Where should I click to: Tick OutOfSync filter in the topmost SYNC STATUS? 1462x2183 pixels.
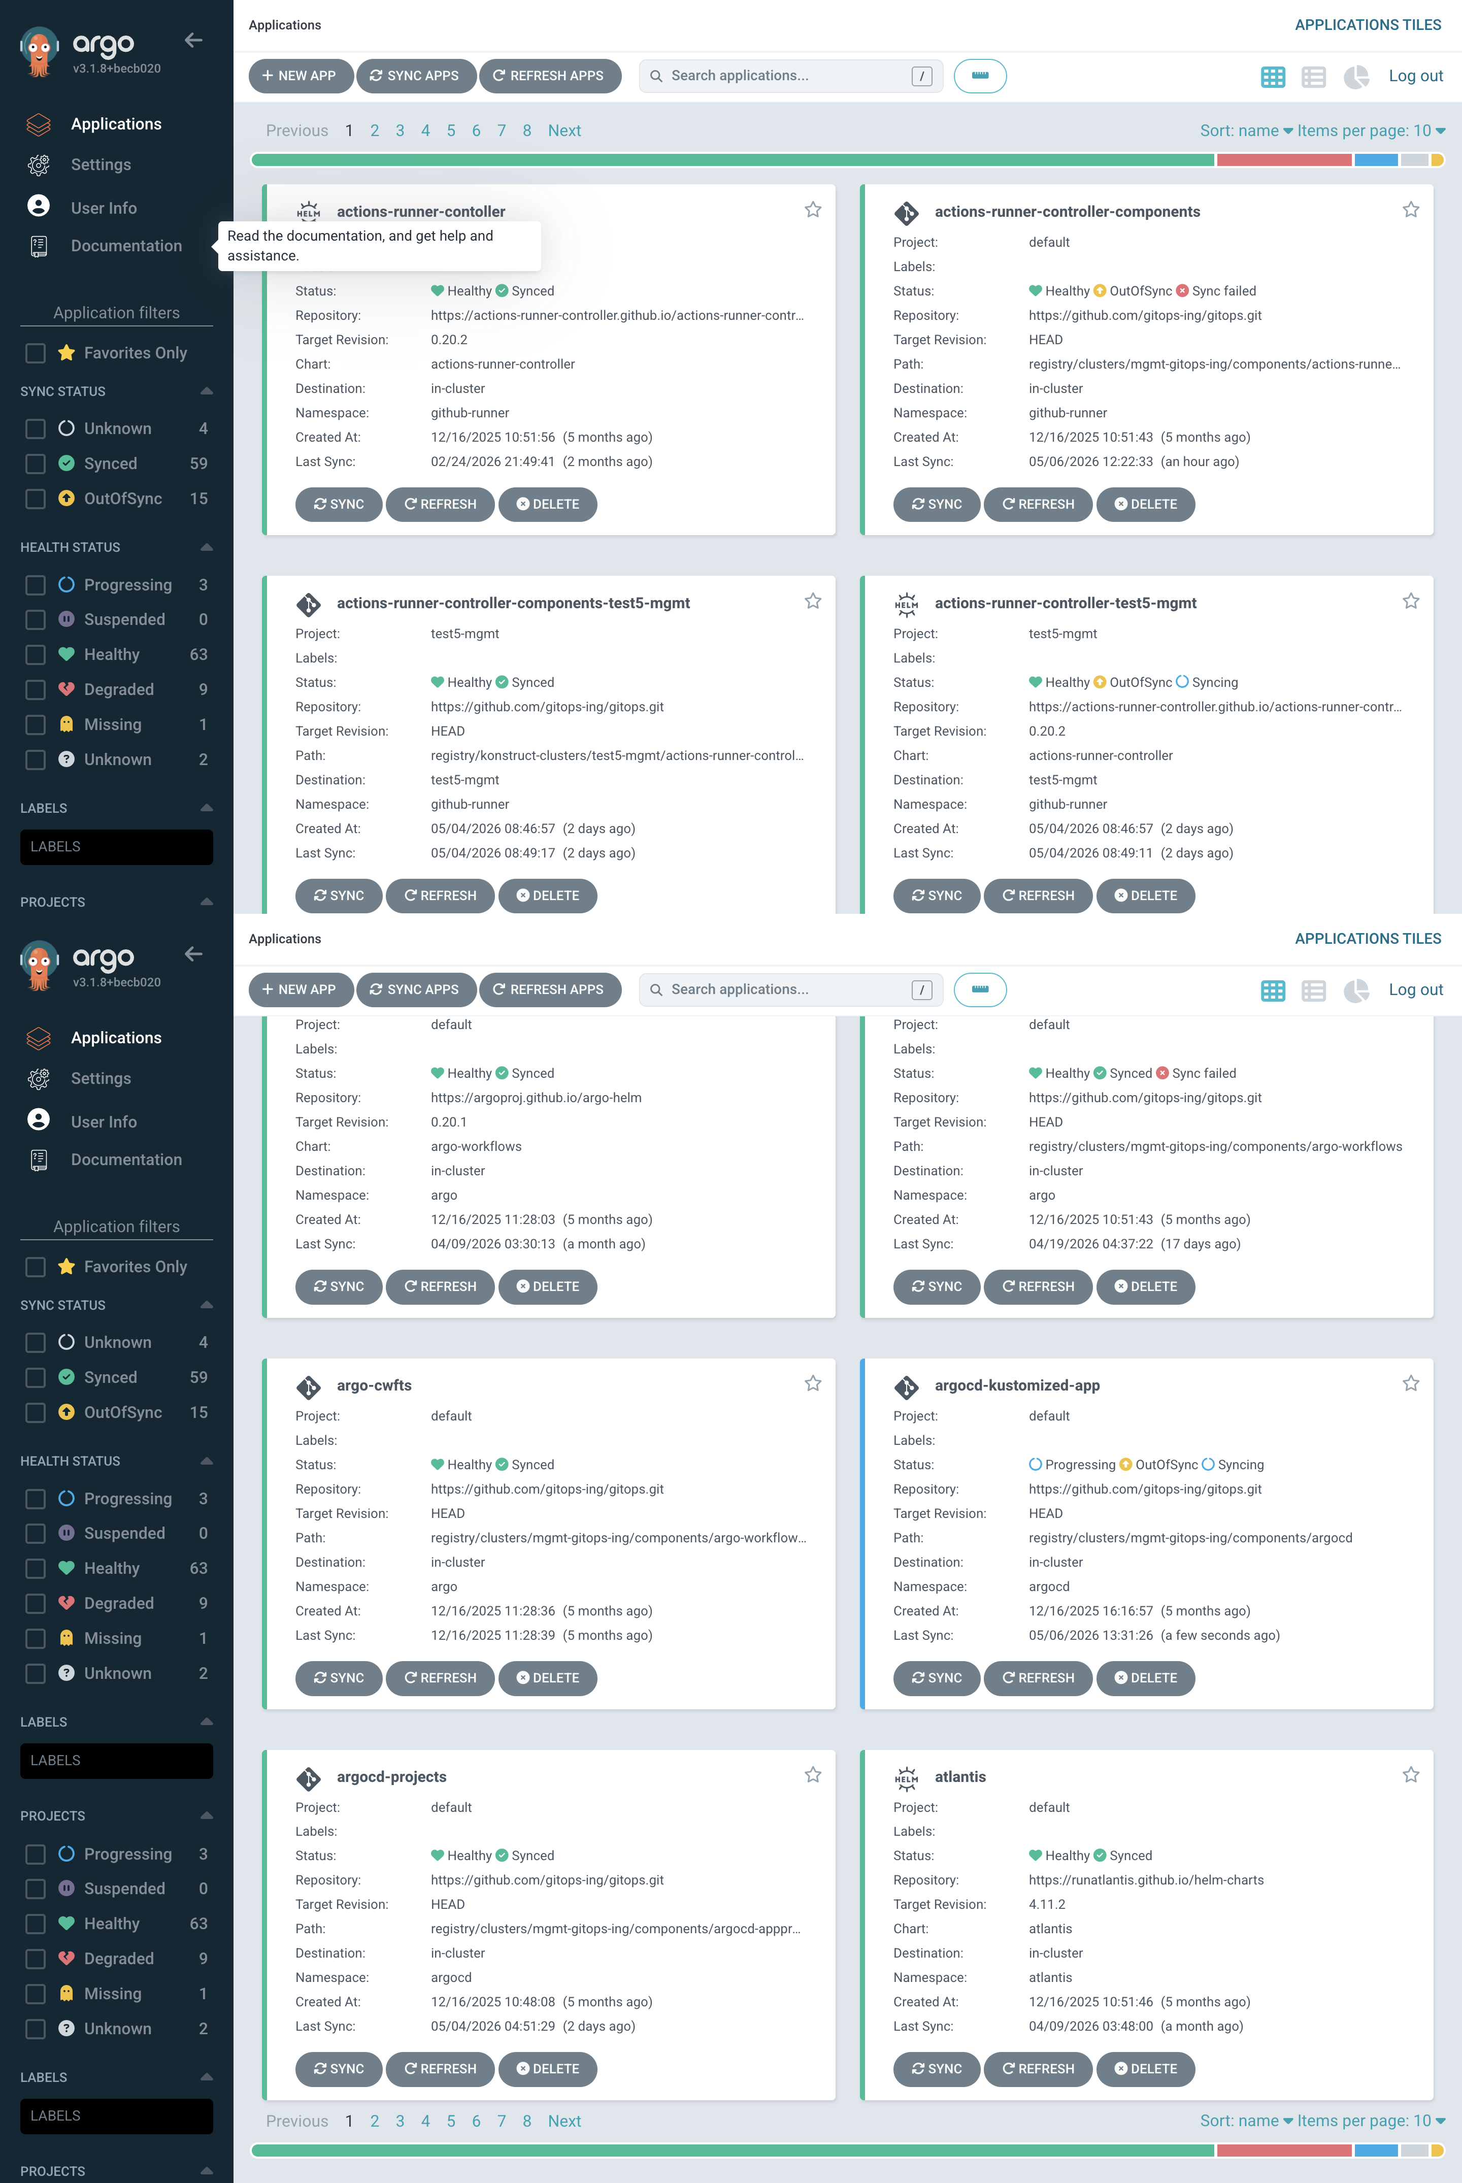click(36, 499)
